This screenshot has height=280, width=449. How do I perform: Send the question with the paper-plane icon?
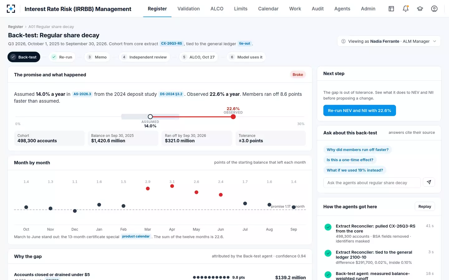(429, 182)
